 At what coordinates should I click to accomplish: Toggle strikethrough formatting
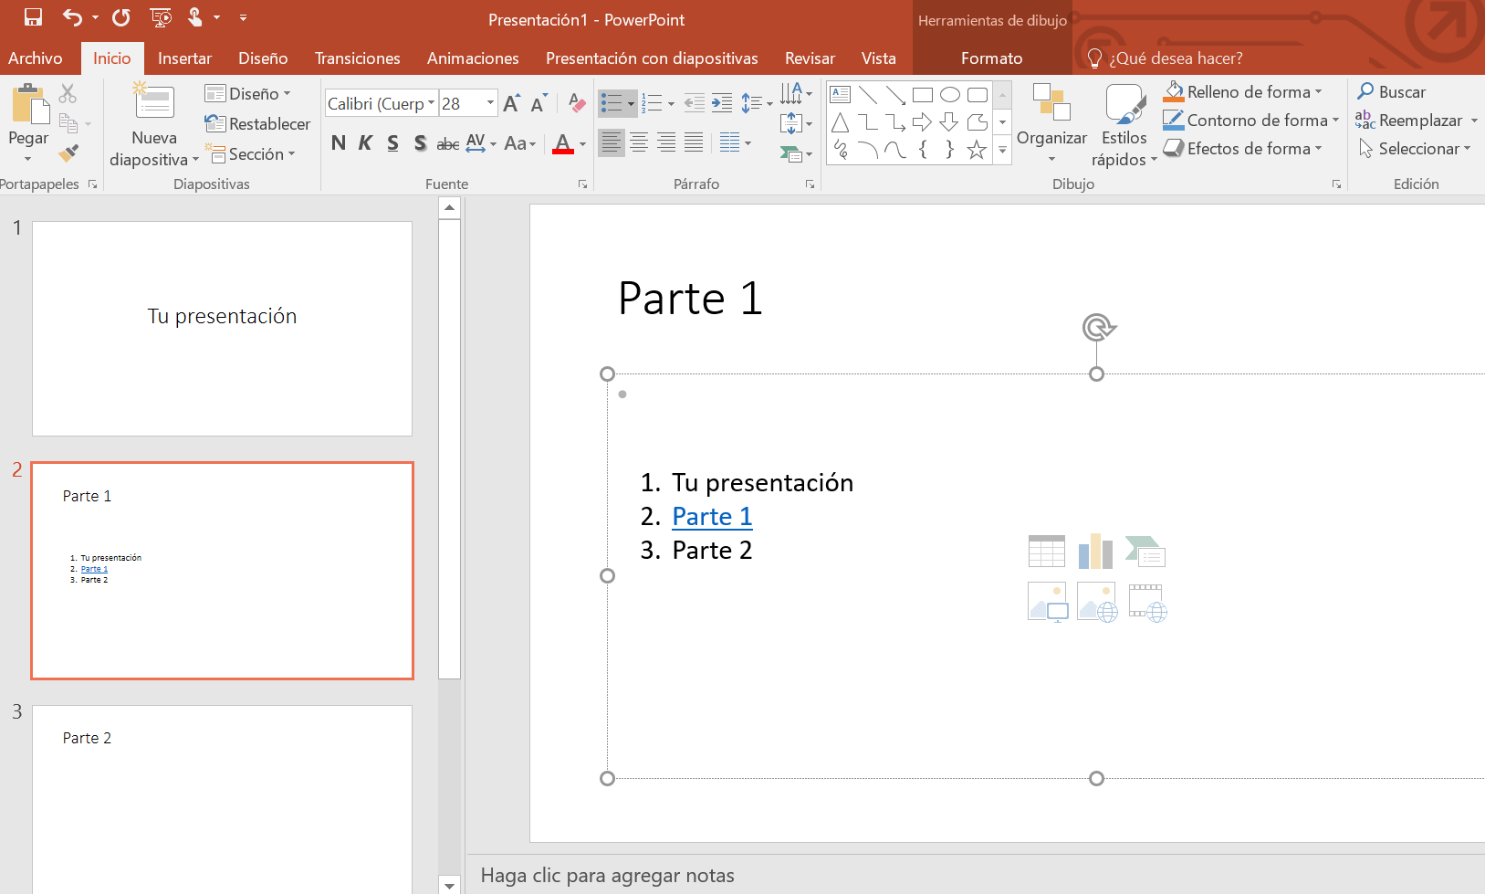pyautogui.click(x=448, y=143)
